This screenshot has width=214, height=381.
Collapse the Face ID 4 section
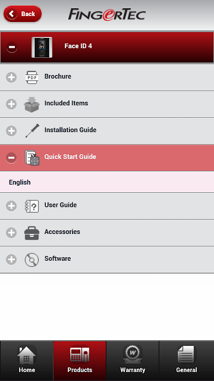click(x=12, y=47)
